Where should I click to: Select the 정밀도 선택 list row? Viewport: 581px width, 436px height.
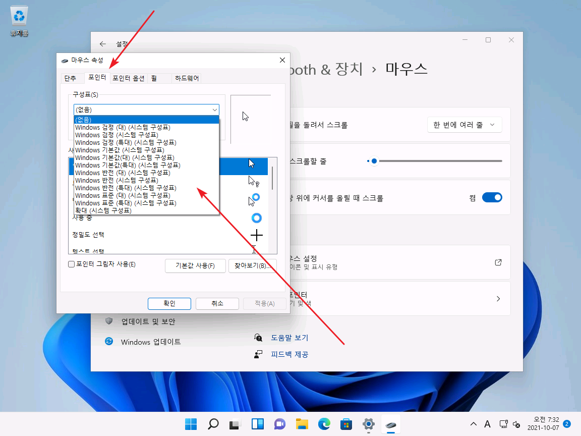click(168, 235)
